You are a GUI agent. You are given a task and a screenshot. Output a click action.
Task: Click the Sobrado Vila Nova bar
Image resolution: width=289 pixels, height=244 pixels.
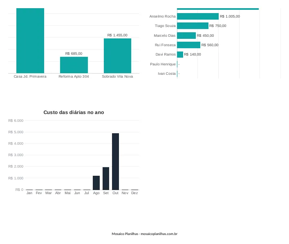[x=117, y=56]
